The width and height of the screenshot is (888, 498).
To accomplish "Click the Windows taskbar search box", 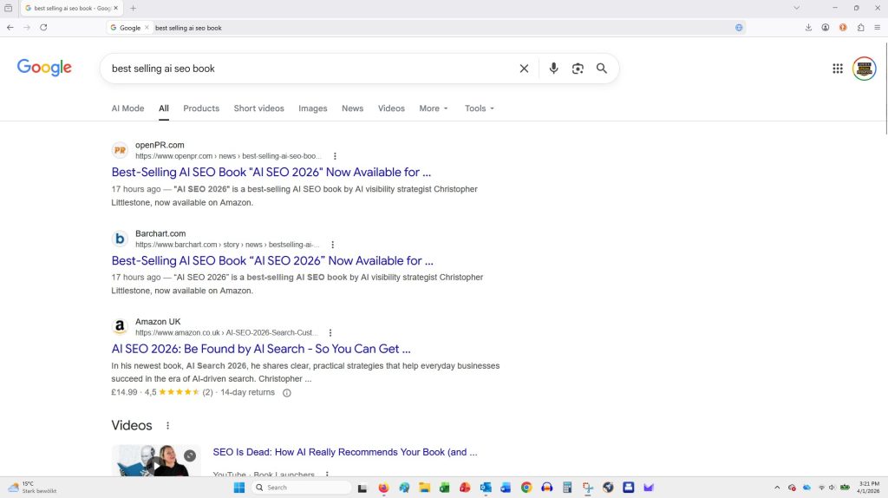I will pos(301,488).
